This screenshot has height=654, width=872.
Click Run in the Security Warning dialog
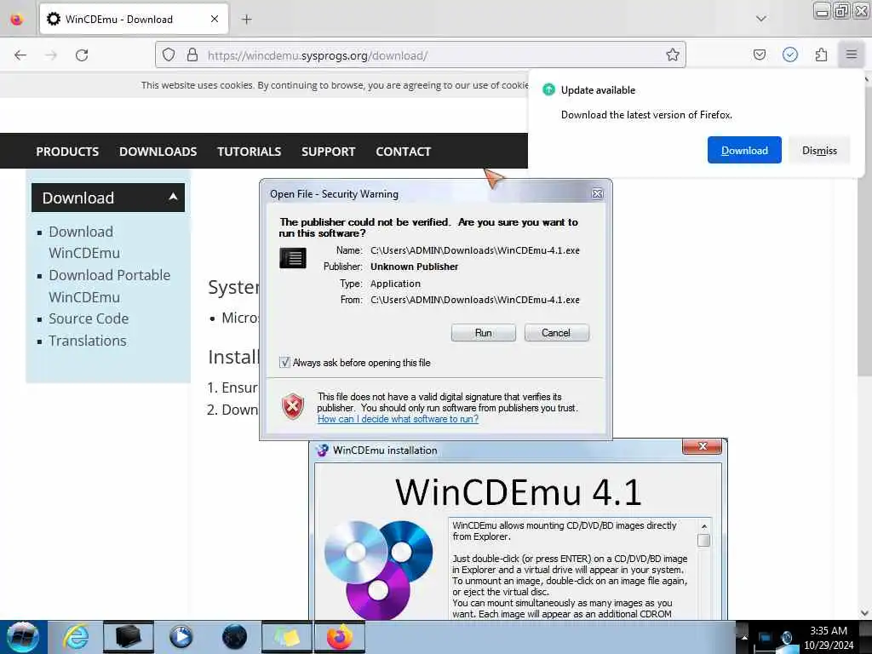point(484,333)
